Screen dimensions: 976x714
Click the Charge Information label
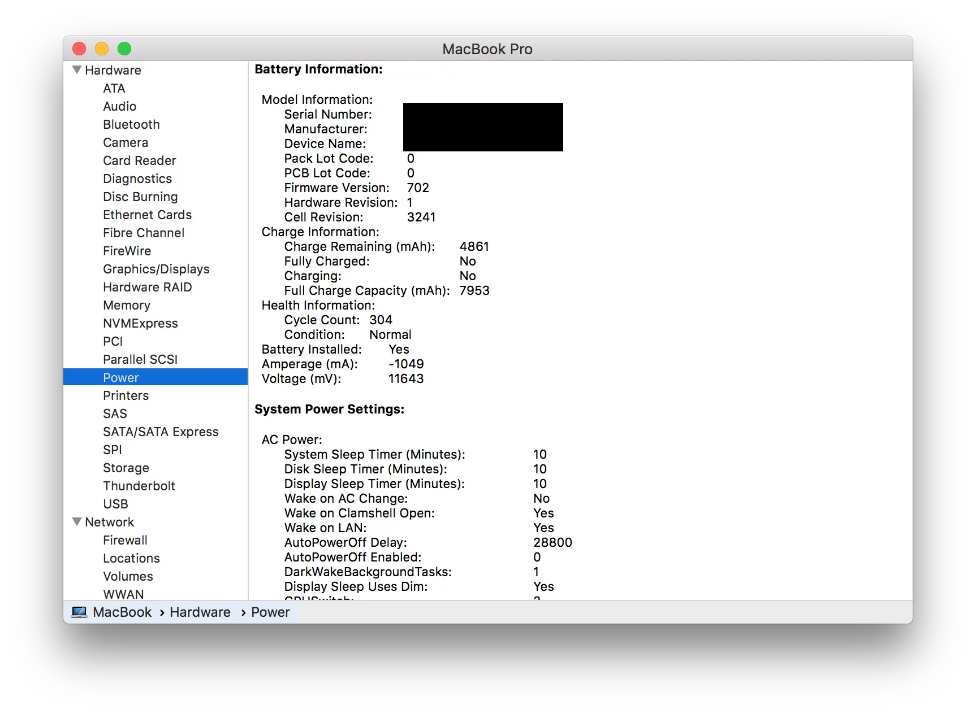(x=321, y=232)
